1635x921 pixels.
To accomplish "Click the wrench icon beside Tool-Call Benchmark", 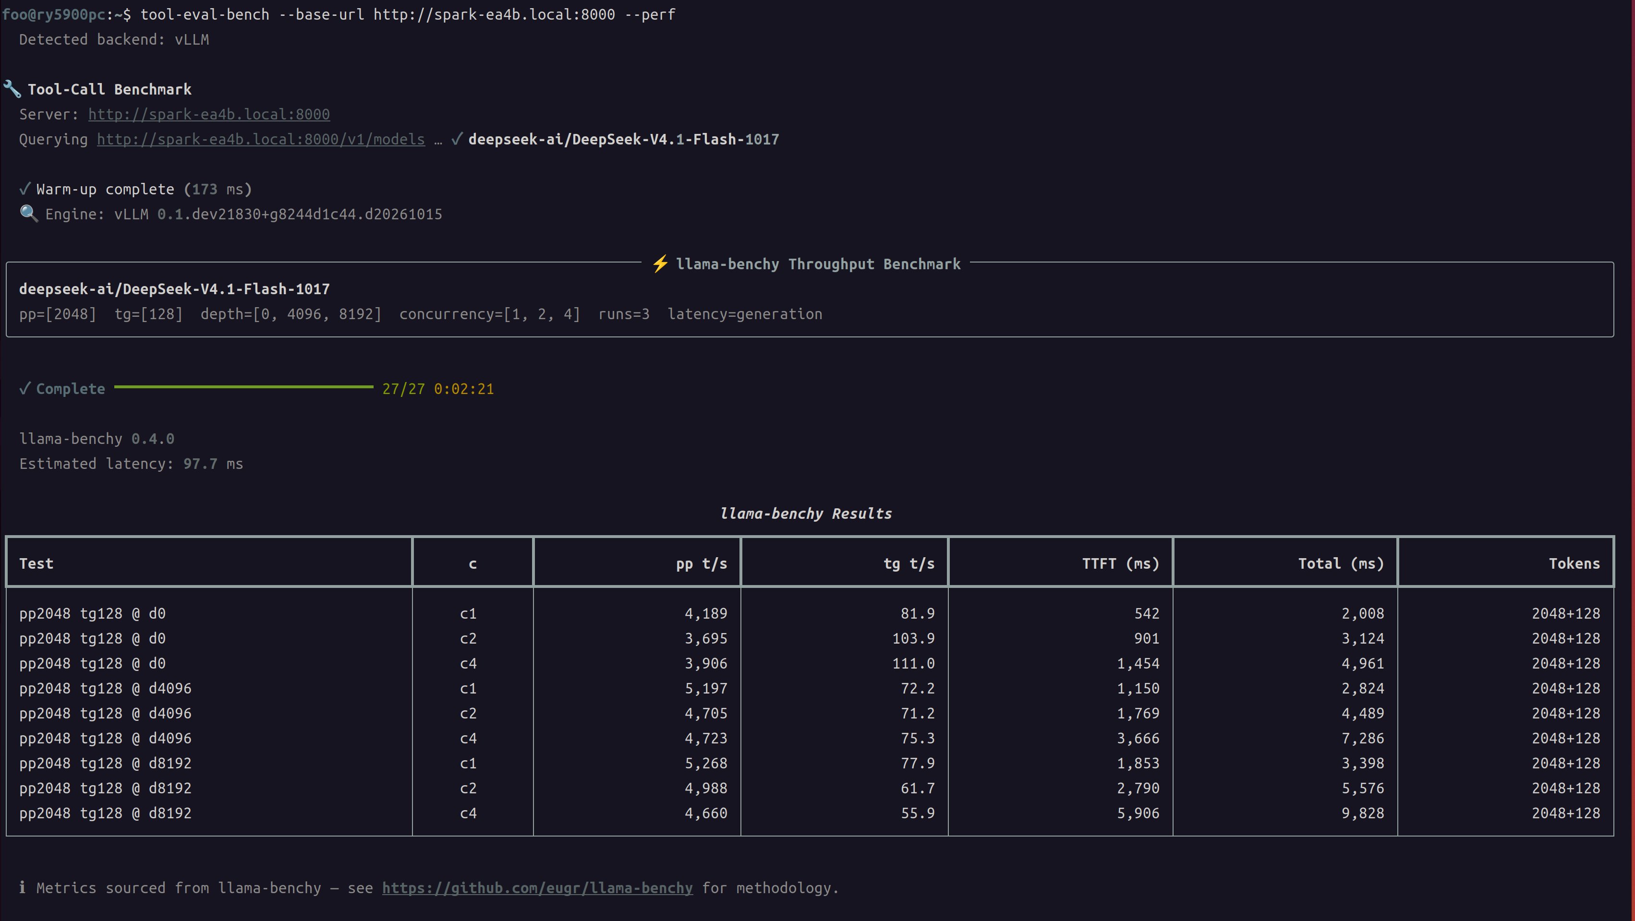I will [x=12, y=89].
